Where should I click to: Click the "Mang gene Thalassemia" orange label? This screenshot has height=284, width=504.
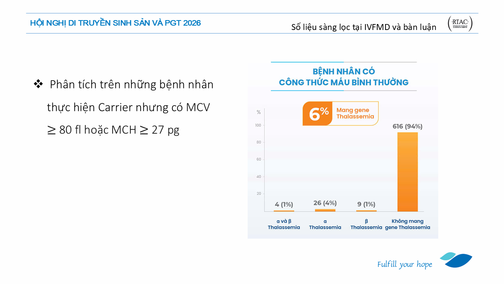click(355, 114)
